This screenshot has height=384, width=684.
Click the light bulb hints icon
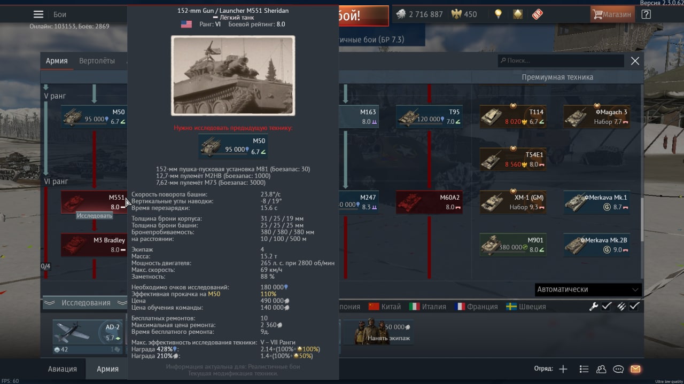tap(498, 14)
